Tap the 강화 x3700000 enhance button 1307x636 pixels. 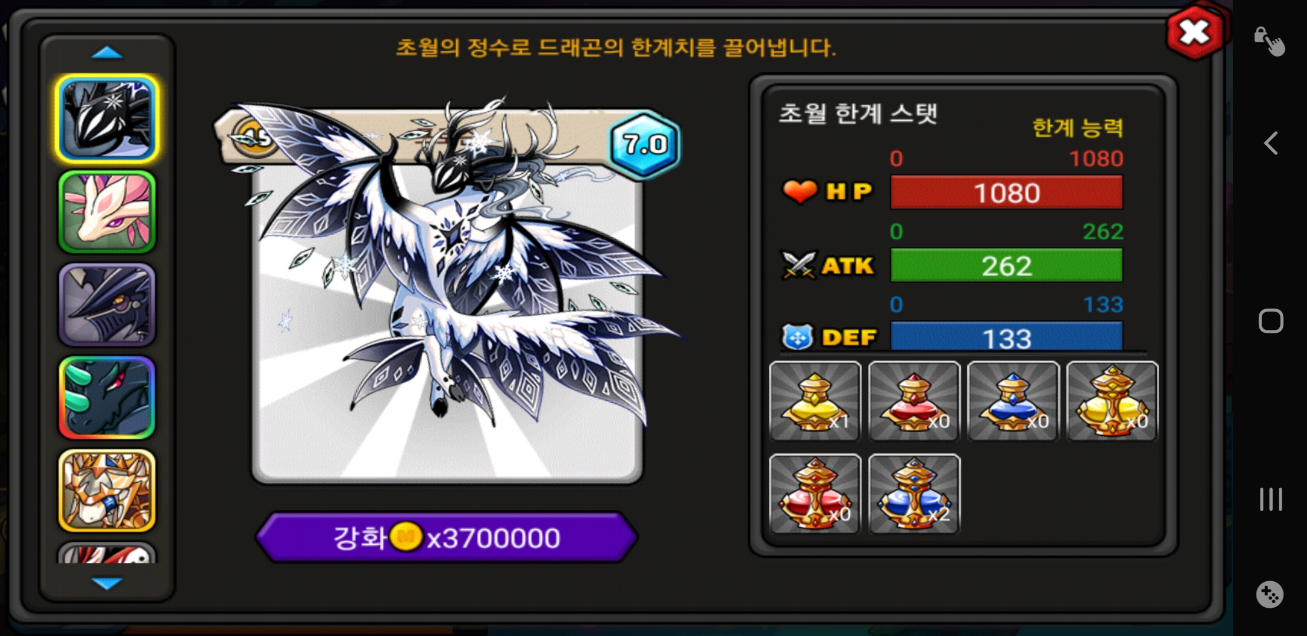coord(447,537)
